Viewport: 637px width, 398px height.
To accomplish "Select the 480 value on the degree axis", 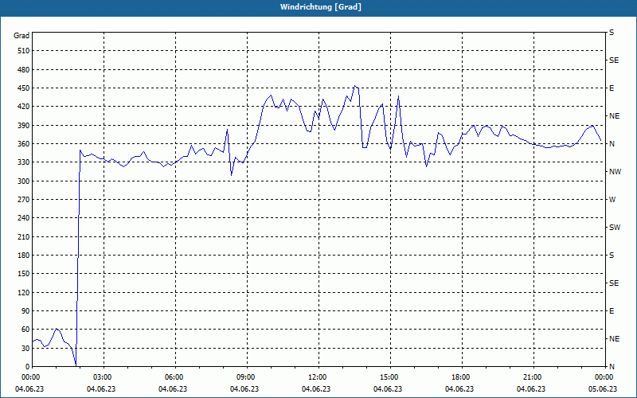I will coord(24,70).
